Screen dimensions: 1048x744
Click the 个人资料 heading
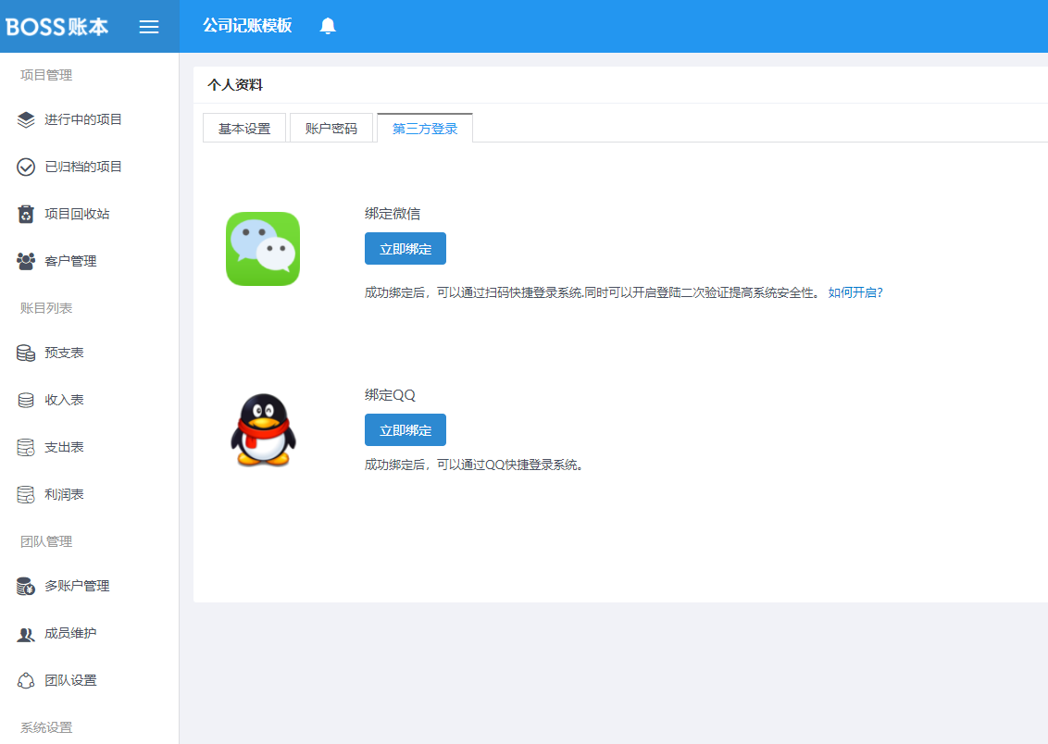pyautogui.click(x=235, y=85)
